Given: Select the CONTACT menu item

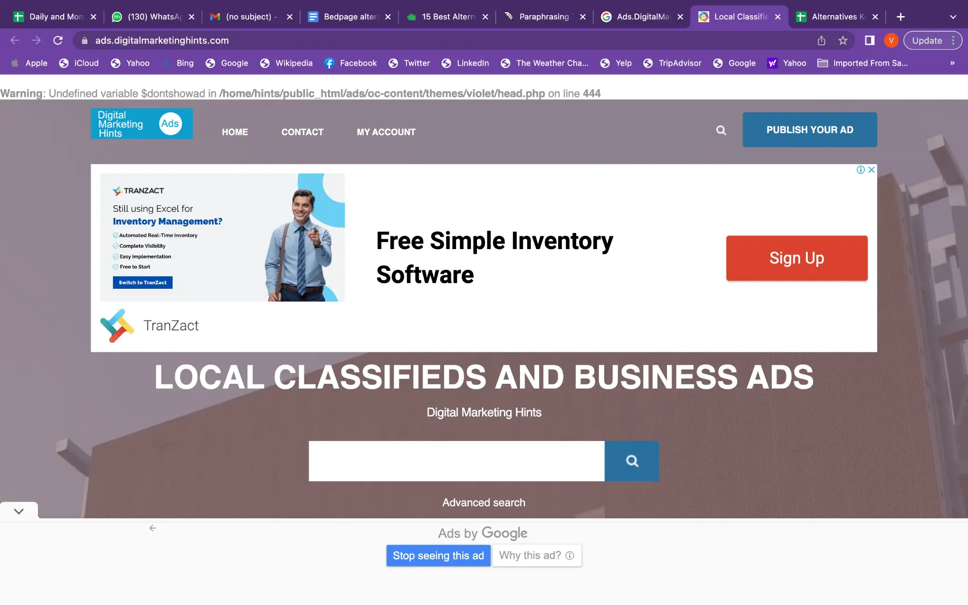Looking at the screenshot, I should (x=302, y=132).
